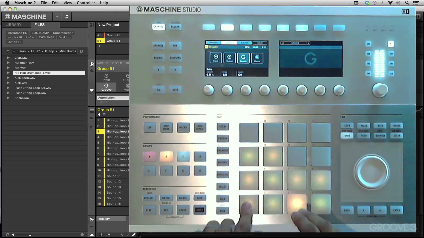This screenshot has width=424, height=238.
Task: Mute Group B1 with speaker icon
Action: click(x=99, y=115)
